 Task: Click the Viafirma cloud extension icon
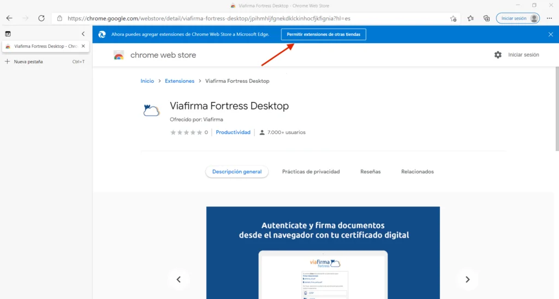[x=152, y=110]
